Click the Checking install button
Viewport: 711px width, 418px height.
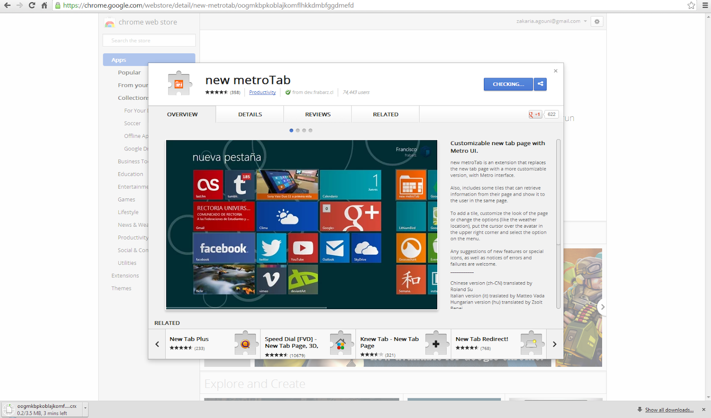pos(508,84)
